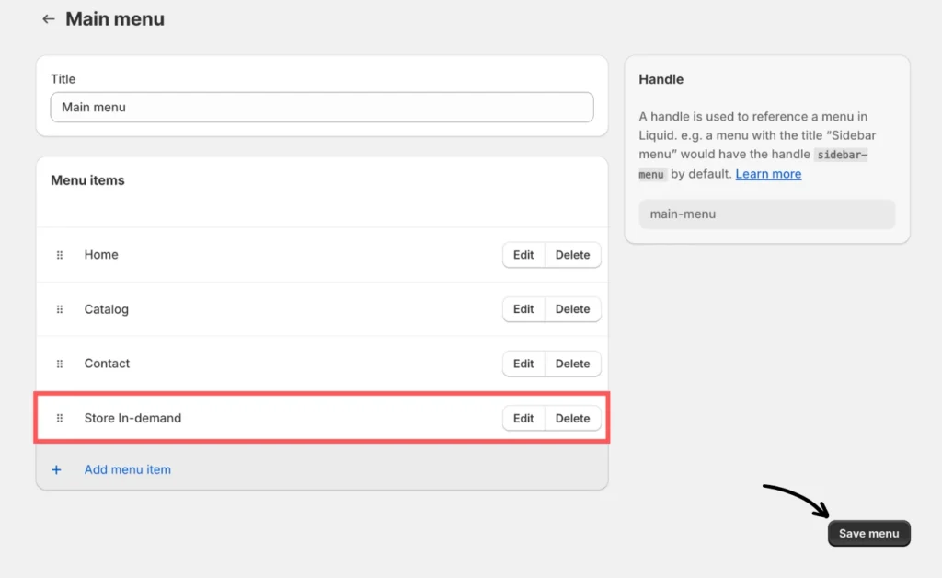Select the Contact row drag handle

click(x=60, y=364)
